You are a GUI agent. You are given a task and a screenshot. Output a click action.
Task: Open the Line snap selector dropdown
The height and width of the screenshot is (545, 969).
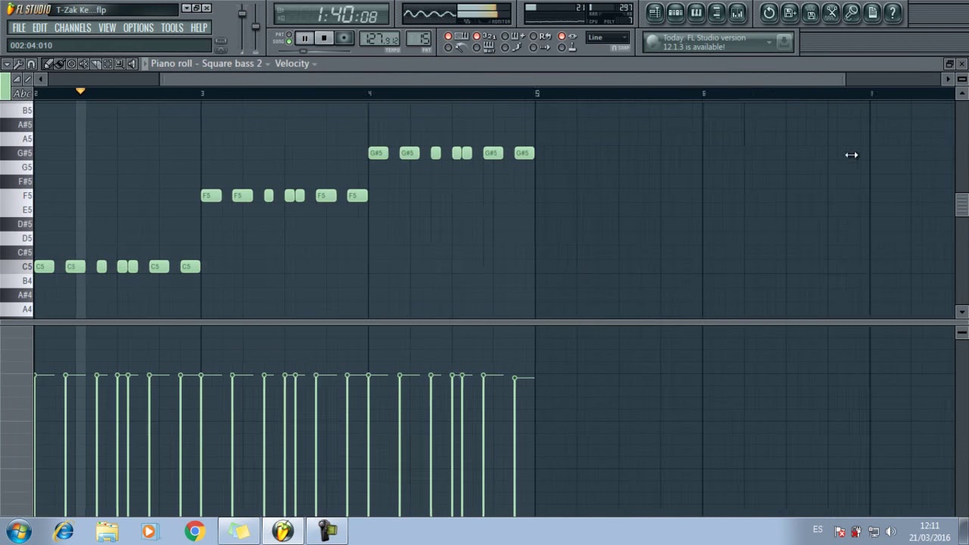click(x=607, y=37)
